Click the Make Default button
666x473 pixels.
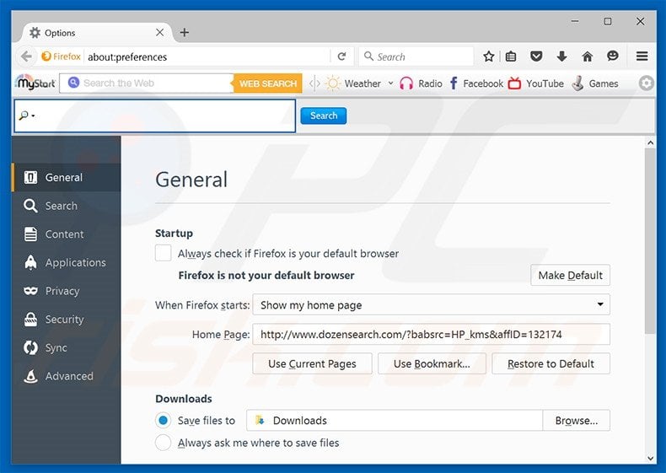[x=570, y=275]
